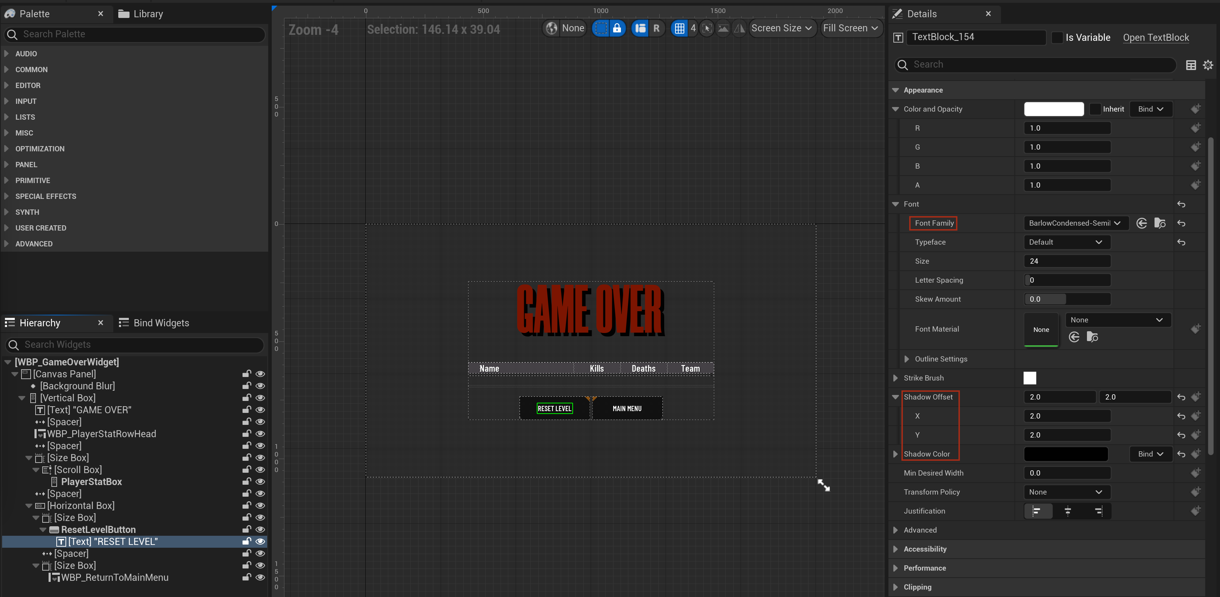Browse to Font Family asset in content browser
1220x597 pixels.
(x=1160, y=223)
